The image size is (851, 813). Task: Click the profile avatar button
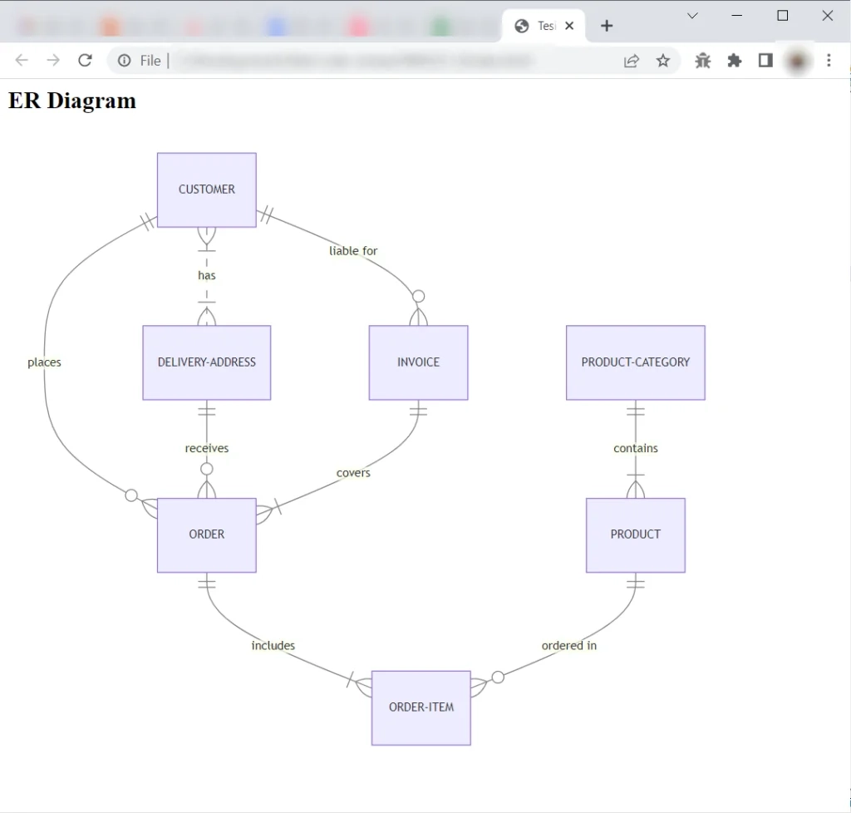pos(797,60)
